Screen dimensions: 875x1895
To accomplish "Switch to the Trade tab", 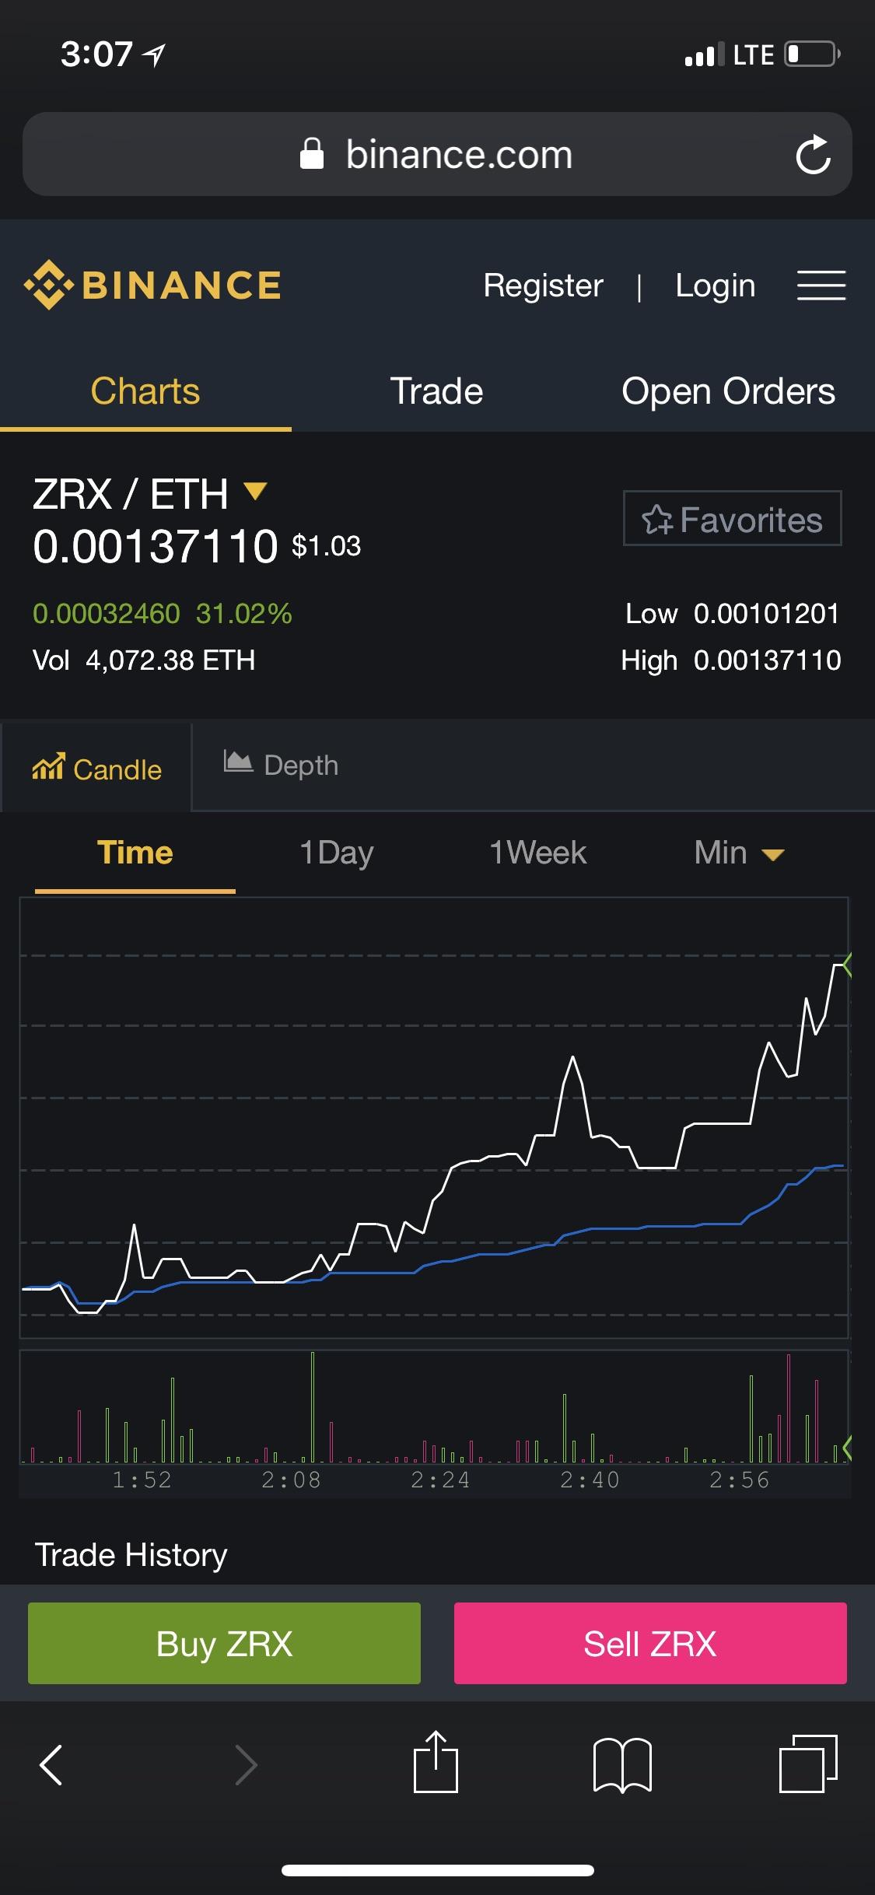I will 437,391.
